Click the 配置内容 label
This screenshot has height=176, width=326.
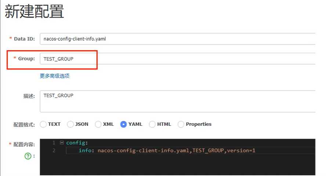[24, 144]
